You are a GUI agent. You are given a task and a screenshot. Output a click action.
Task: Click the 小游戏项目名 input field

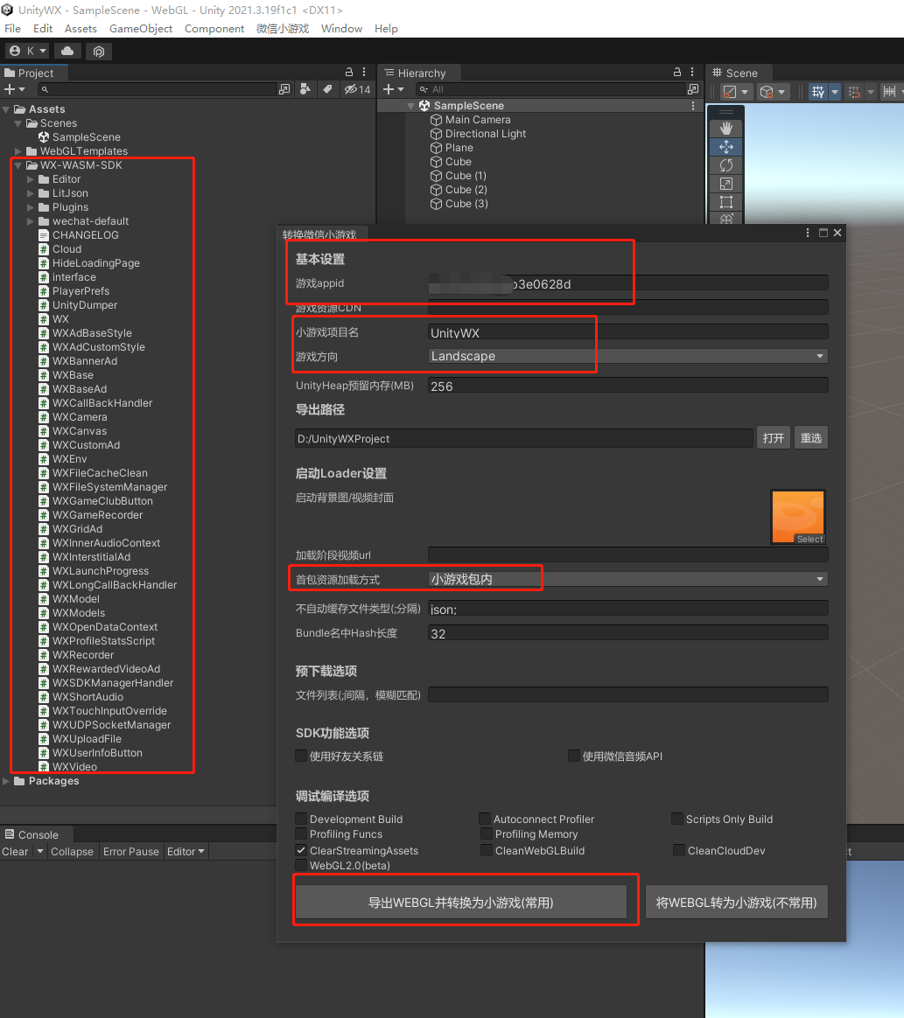pyautogui.click(x=628, y=332)
